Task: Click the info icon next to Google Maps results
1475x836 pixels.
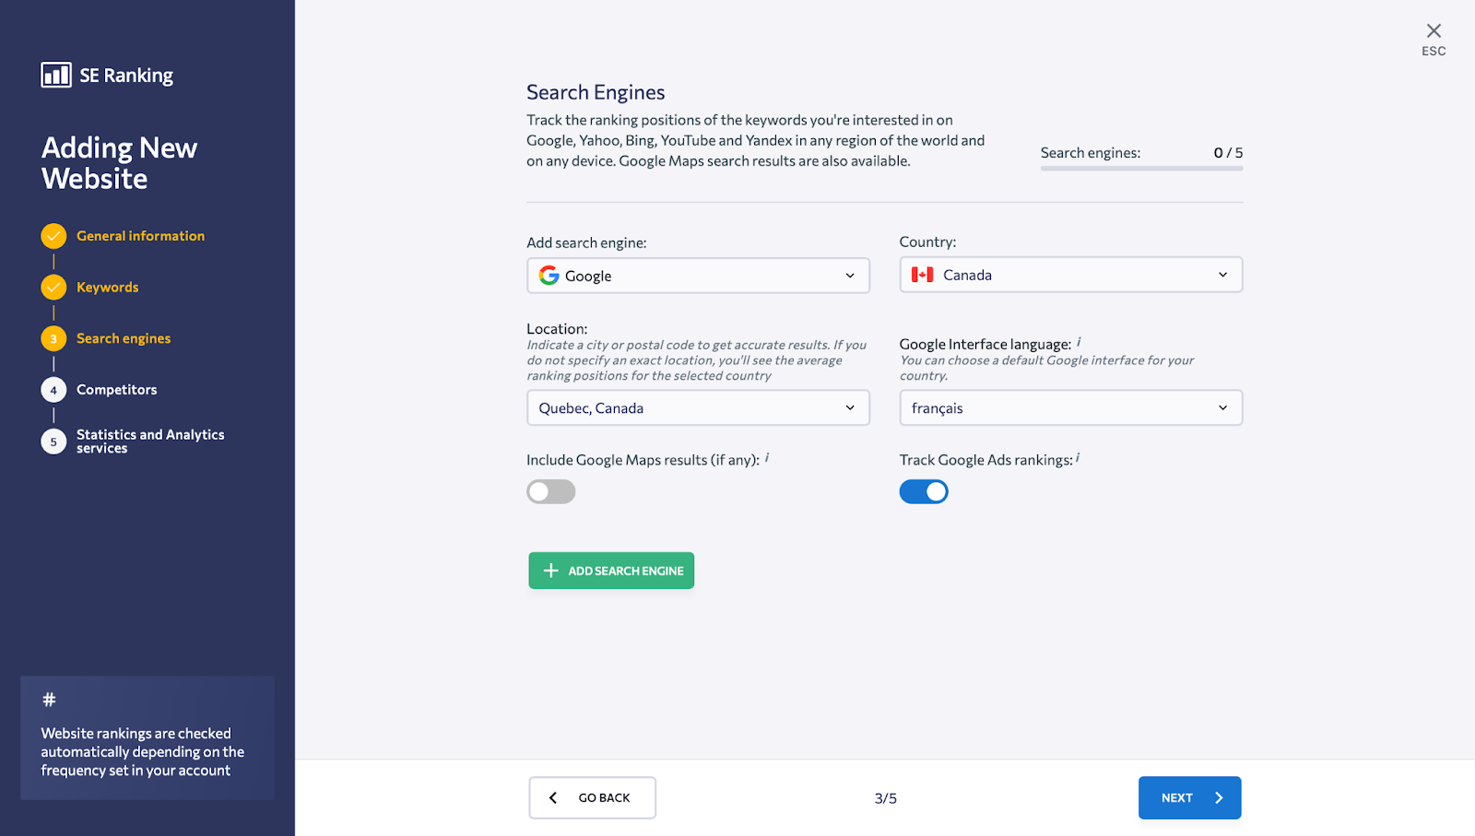Action: coord(767,457)
